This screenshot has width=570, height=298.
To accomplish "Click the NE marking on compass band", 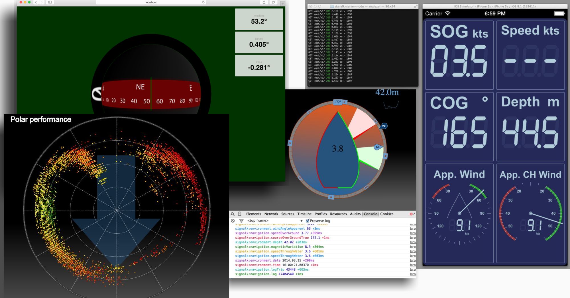I will tap(140, 87).
